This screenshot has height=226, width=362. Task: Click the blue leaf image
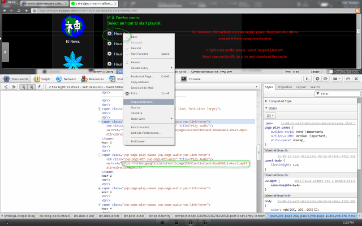pos(73,60)
